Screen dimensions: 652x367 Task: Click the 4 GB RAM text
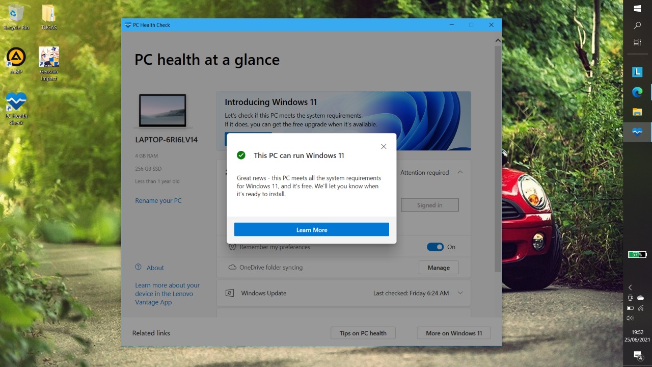[147, 155]
